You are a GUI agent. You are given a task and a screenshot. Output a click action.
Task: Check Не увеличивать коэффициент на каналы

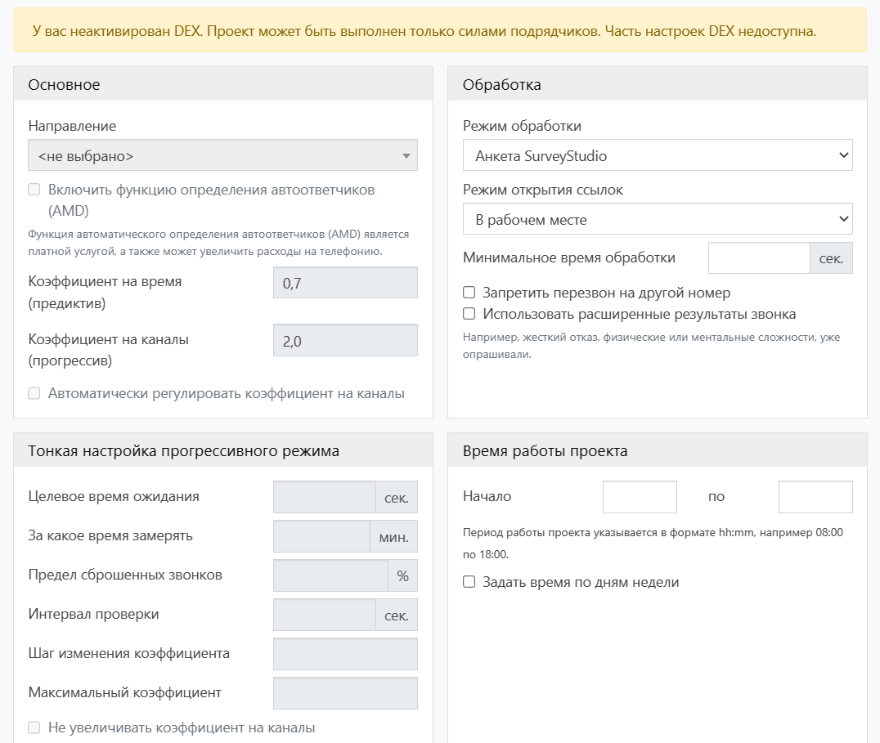click(x=34, y=727)
